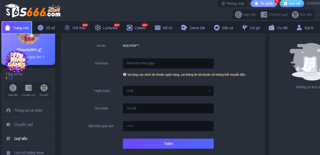Click the S666.com logo
The width and height of the screenshot is (320, 155).
pos(33,11)
